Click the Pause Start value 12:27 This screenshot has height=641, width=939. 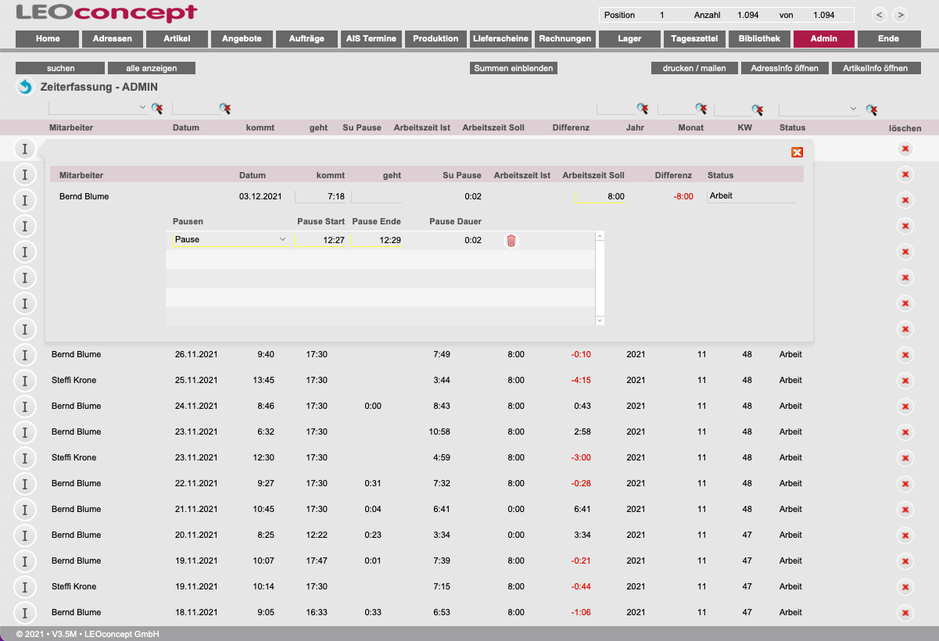coord(334,240)
